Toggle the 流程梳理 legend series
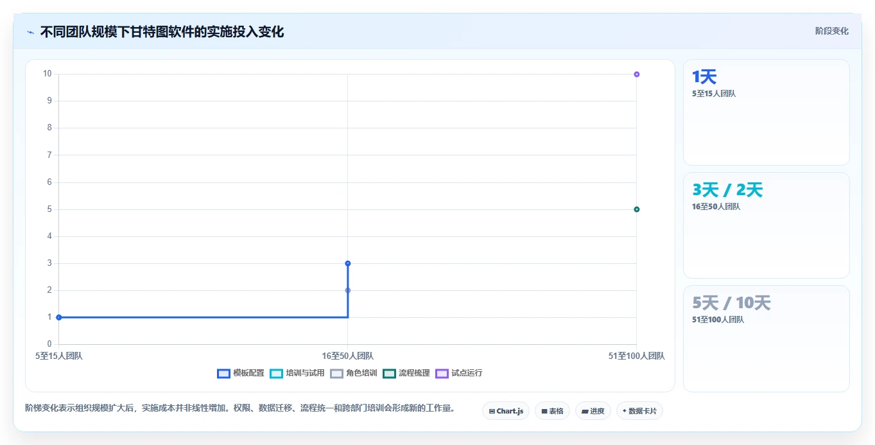This screenshot has height=445, width=875. pos(406,373)
